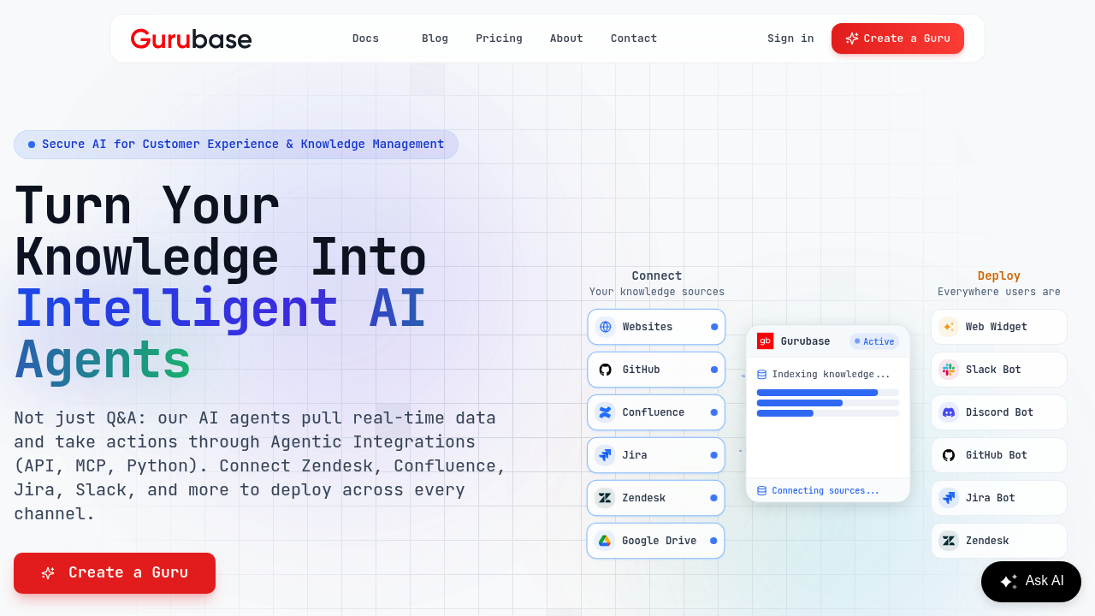This screenshot has width=1095, height=616.
Task: Select the GitHub icon in the Connect list
Action: click(x=605, y=370)
